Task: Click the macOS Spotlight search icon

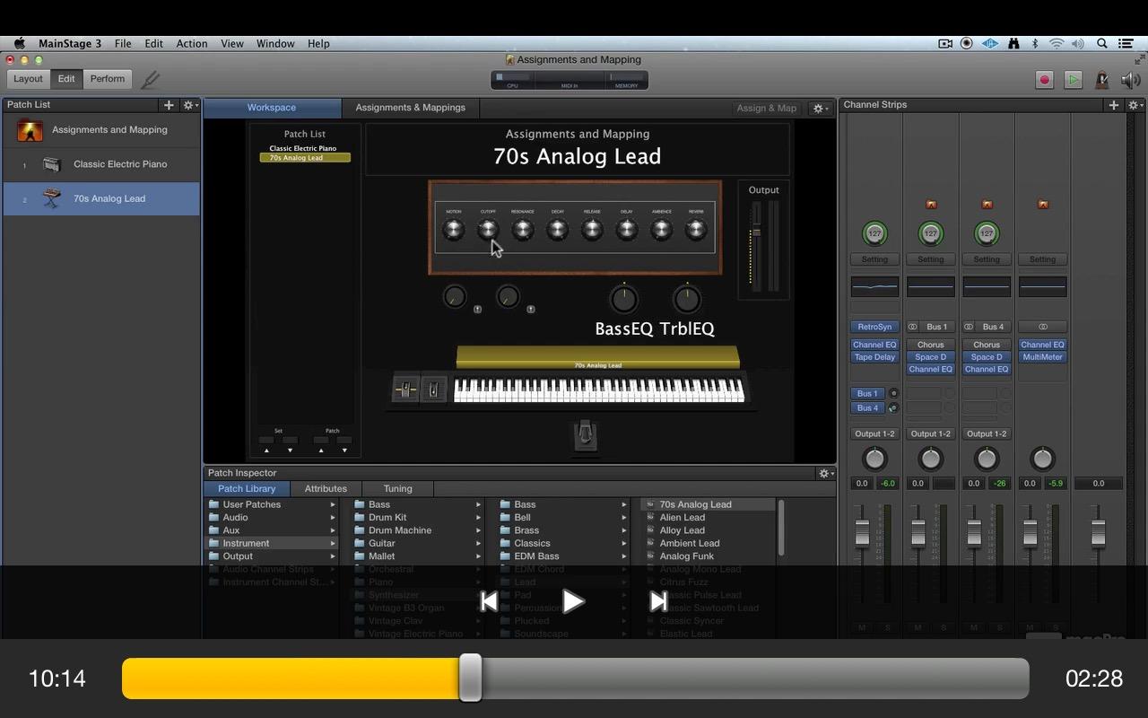Action: [1102, 43]
